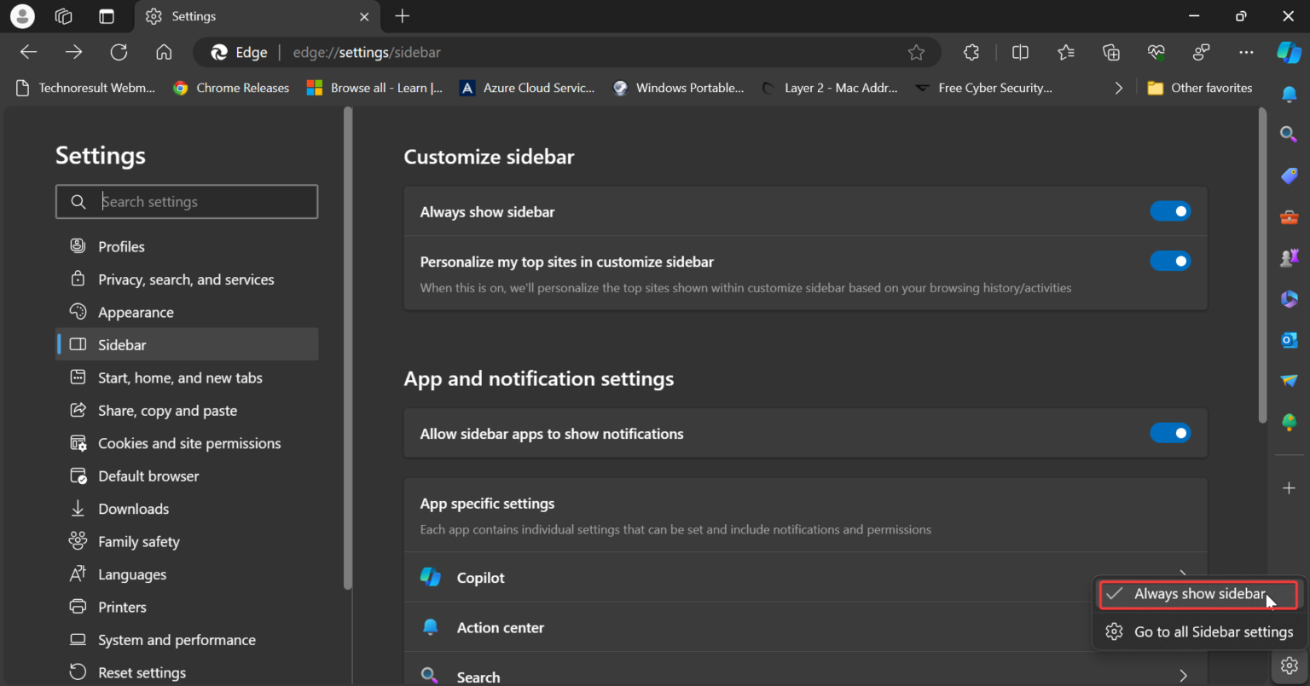Disable the Always show sidebar toggle
Viewport: 1310px width, 686px height.
pos(1170,211)
